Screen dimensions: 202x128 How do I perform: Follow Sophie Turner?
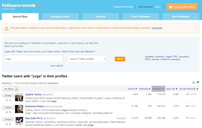coord(8,96)
